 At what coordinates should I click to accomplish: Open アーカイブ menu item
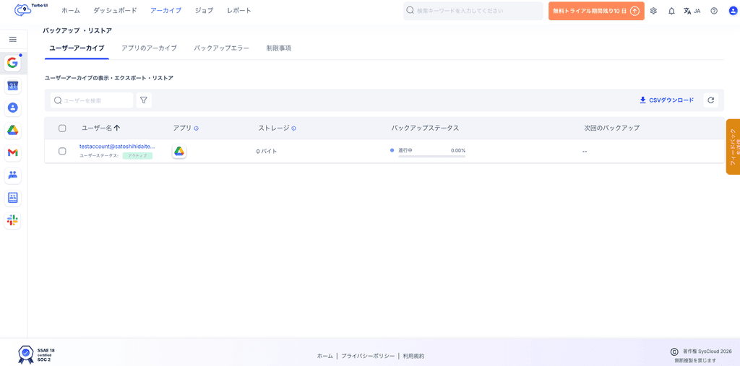click(x=165, y=10)
